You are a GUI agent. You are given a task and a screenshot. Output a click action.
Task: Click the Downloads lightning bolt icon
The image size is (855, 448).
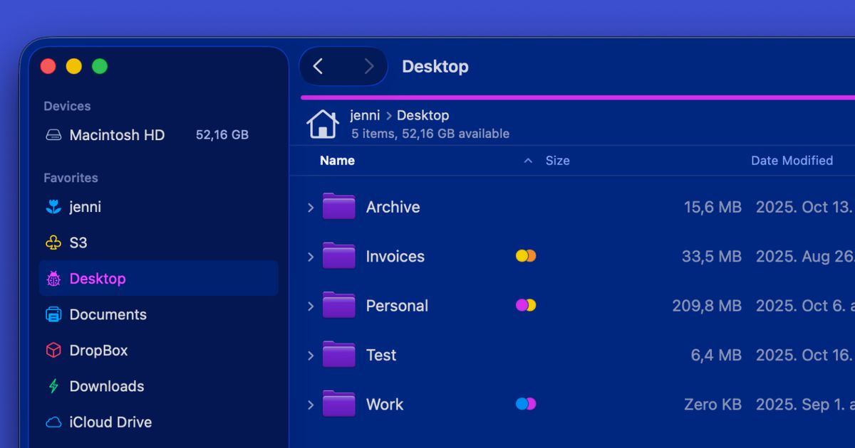point(53,386)
